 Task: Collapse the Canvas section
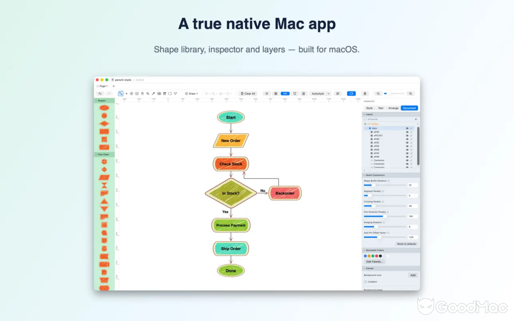point(364,268)
